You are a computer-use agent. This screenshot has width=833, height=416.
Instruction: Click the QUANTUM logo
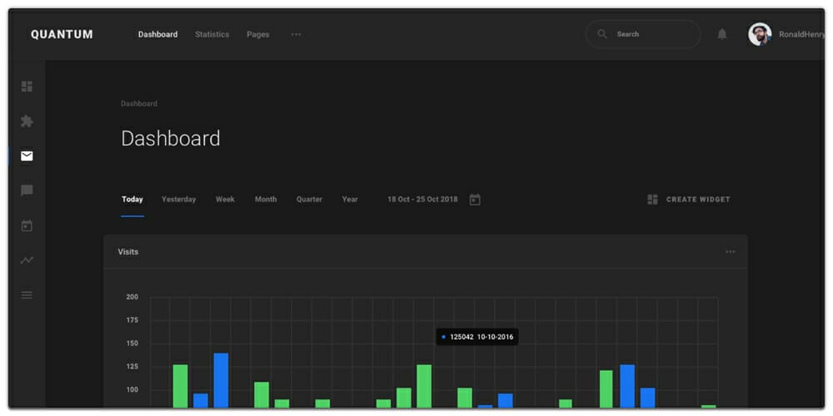tap(62, 34)
